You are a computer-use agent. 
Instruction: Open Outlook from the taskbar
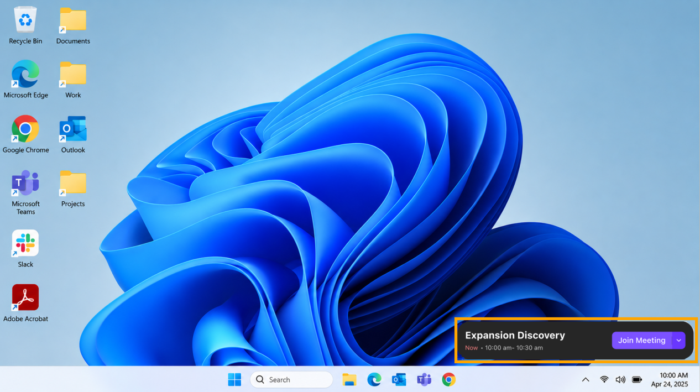click(x=399, y=380)
